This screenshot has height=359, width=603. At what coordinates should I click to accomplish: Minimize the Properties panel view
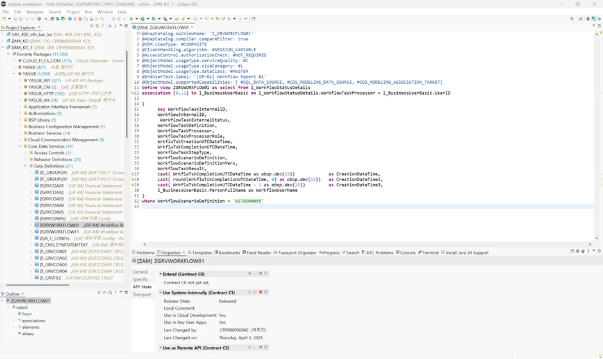pos(593,251)
